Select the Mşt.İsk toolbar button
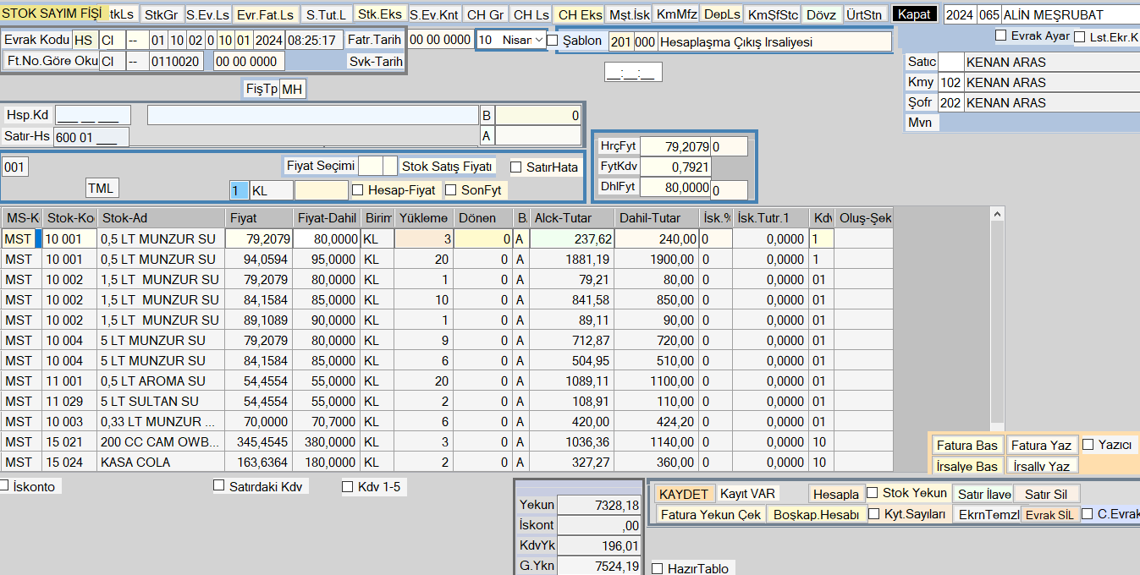The image size is (1140, 575). (630, 14)
